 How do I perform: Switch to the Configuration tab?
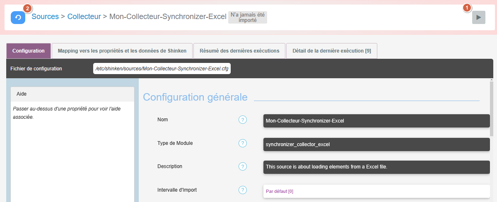(29, 51)
